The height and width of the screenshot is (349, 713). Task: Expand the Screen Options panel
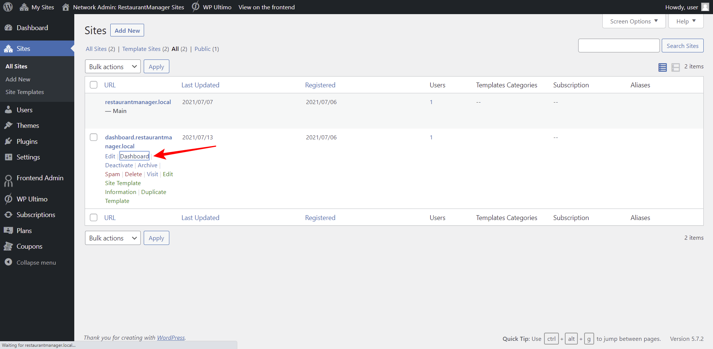tap(634, 21)
